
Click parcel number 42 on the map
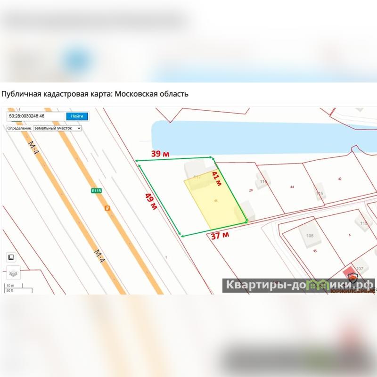[340, 179]
